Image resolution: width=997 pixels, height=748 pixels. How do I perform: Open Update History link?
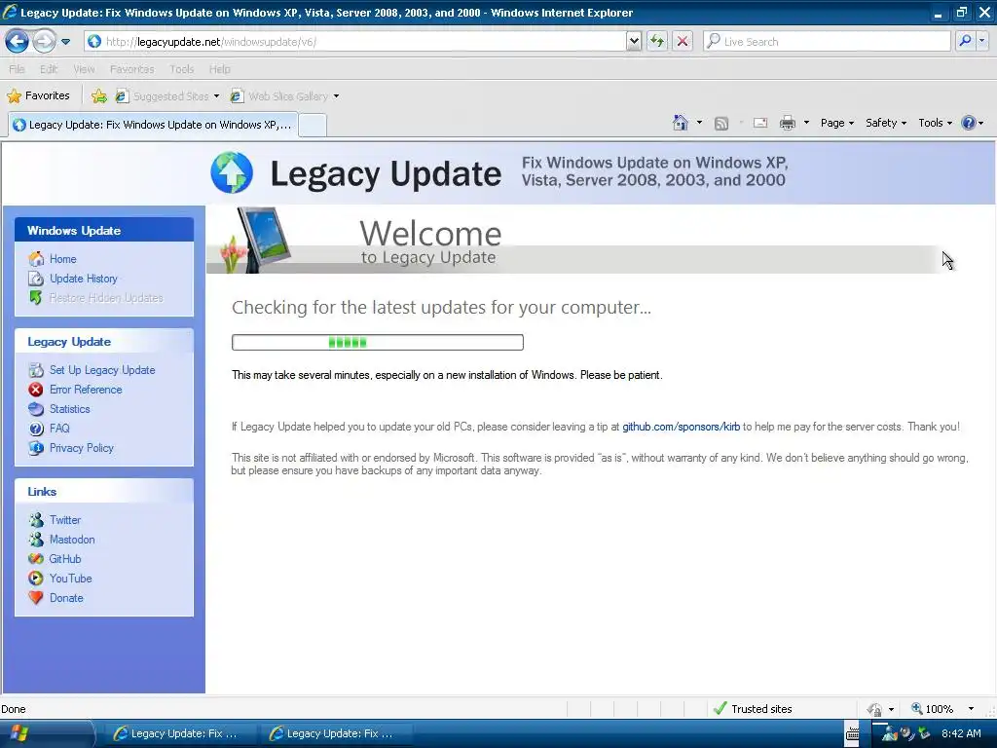pos(84,279)
